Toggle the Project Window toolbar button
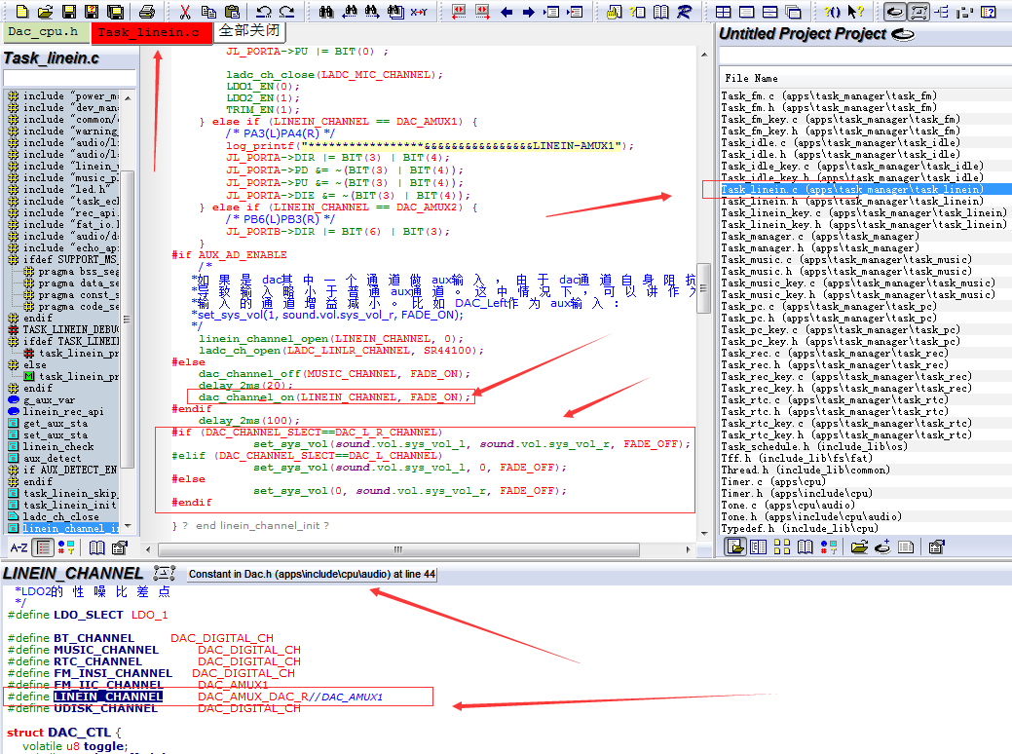 (894, 12)
